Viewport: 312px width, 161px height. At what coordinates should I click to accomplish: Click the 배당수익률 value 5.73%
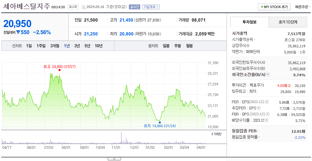point(300,121)
